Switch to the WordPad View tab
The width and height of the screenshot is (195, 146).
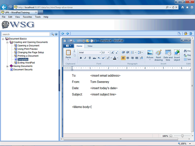[x=90, y=46]
